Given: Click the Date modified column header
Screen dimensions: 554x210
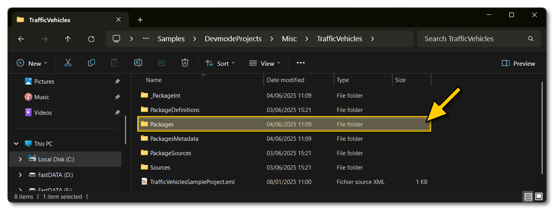Looking at the screenshot, I should click(285, 80).
